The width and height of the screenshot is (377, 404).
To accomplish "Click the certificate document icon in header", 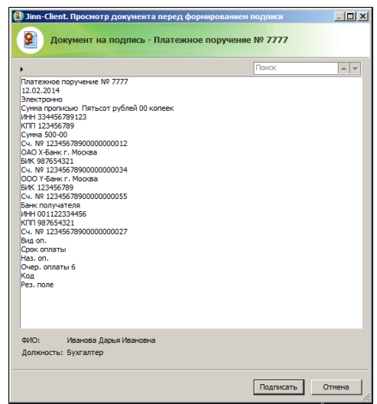I will pyautogui.click(x=30, y=41).
